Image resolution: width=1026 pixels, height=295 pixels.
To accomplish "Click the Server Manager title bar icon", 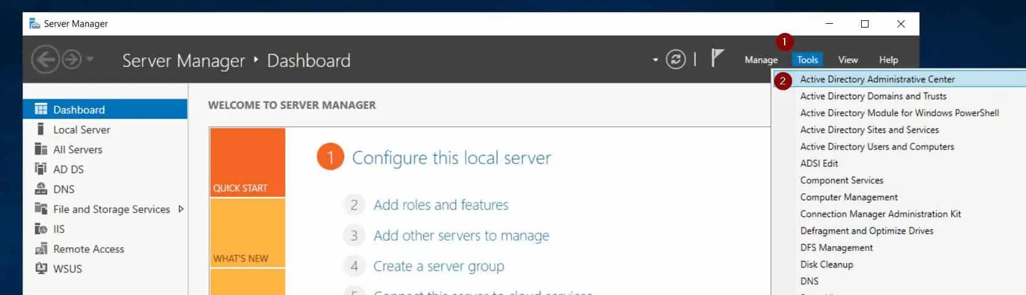I will click(34, 23).
